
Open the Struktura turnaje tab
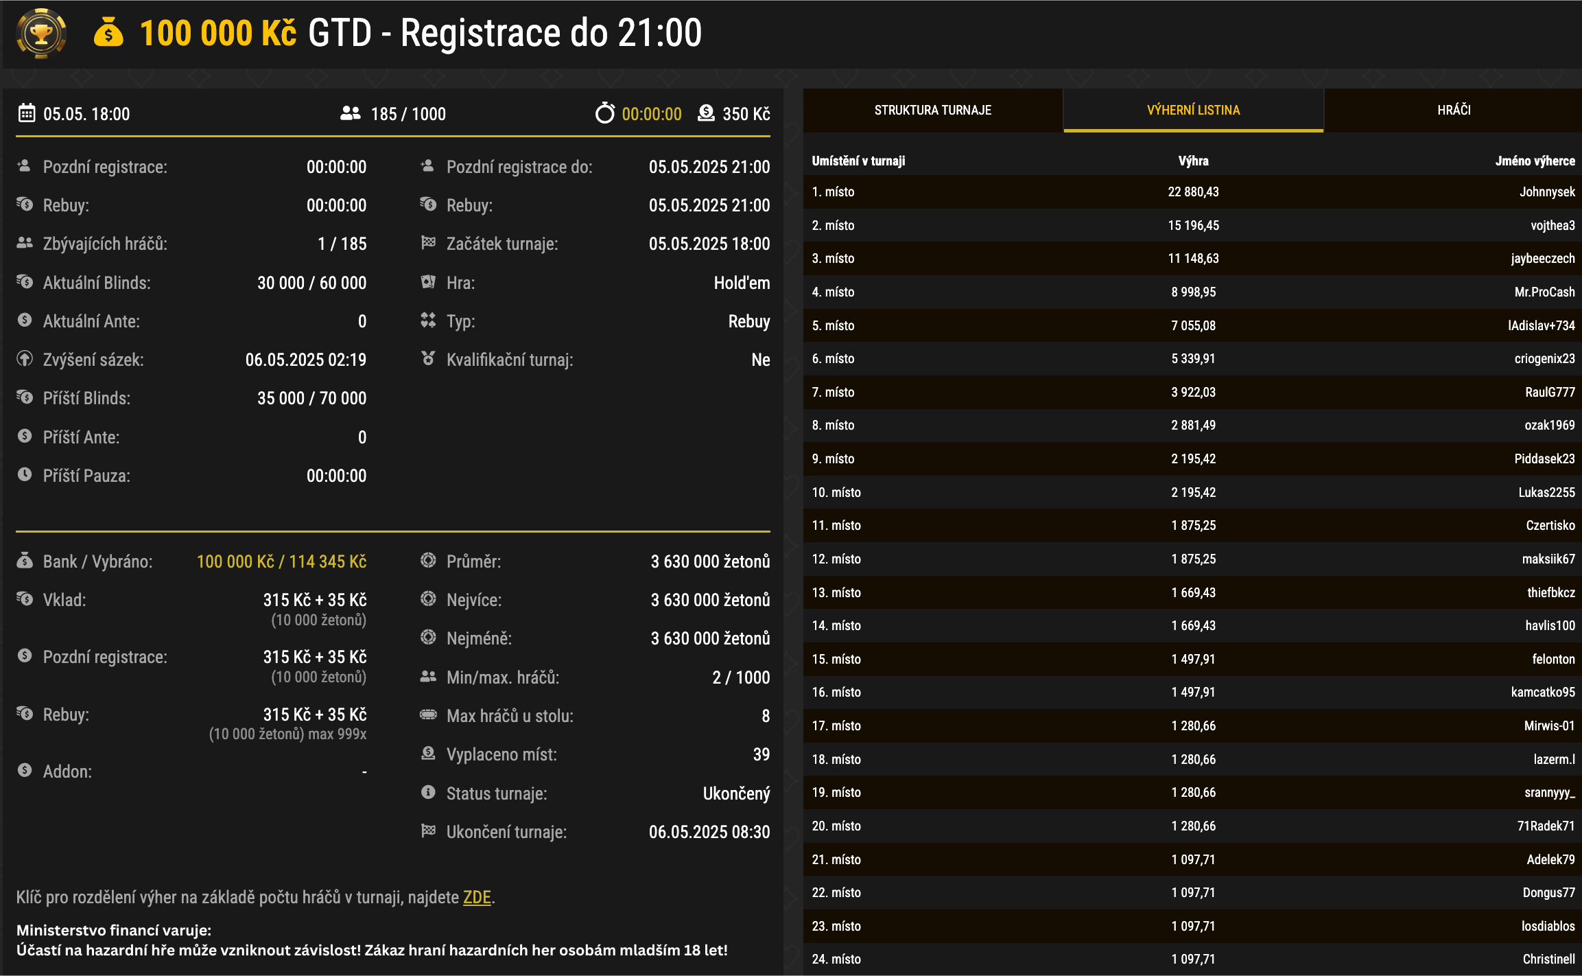click(932, 111)
